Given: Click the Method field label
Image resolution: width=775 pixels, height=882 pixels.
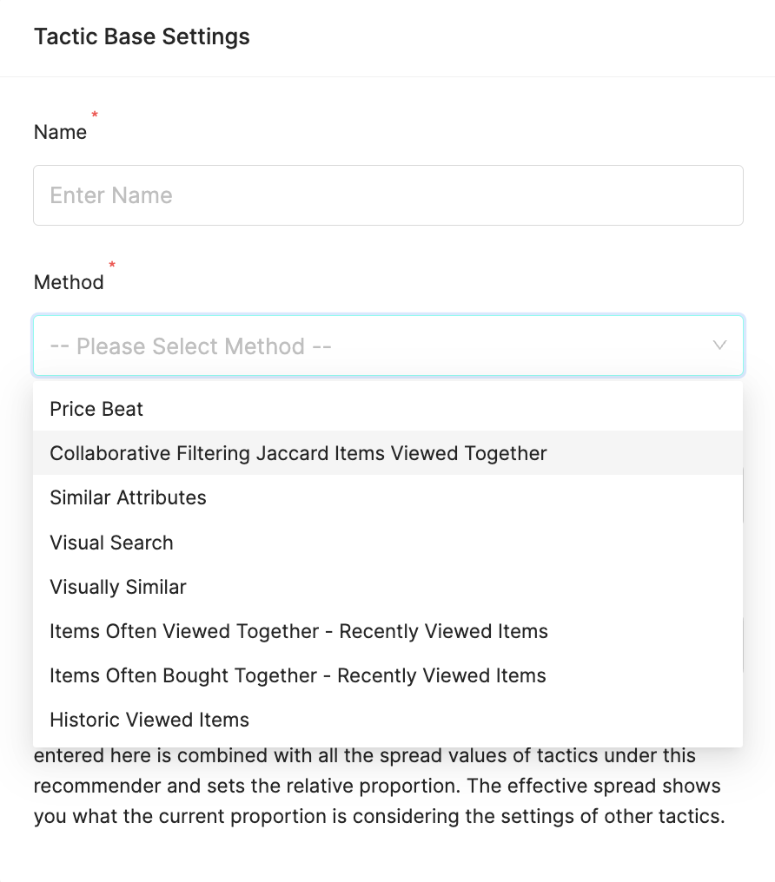Looking at the screenshot, I should click(69, 282).
